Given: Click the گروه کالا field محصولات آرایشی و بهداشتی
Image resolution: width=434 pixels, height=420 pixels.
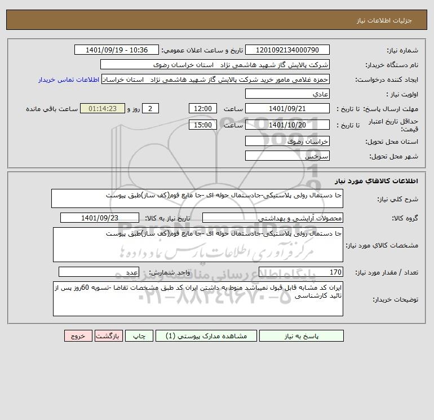Looking at the screenshot, I should coord(273,218).
